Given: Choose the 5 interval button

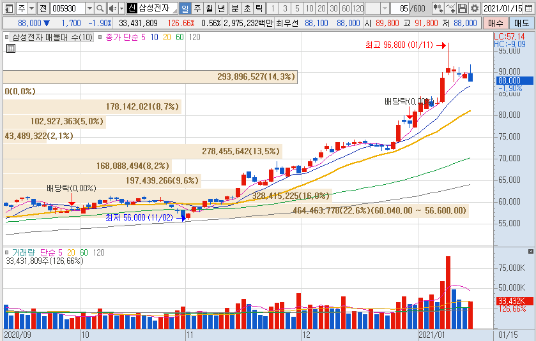Looking at the screenshot, I should (297, 8).
